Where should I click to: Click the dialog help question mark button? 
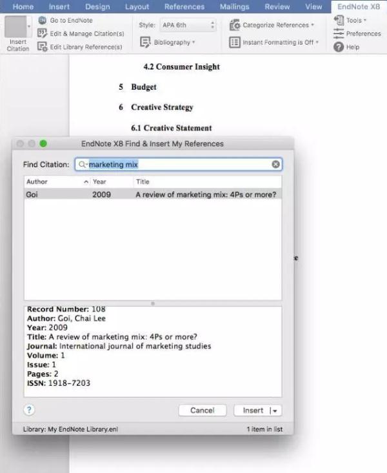(x=29, y=410)
